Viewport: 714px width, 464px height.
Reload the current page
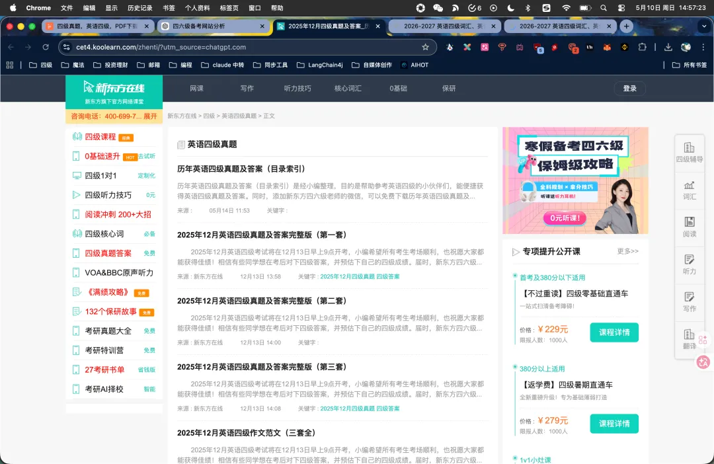pyautogui.click(x=46, y=47)
